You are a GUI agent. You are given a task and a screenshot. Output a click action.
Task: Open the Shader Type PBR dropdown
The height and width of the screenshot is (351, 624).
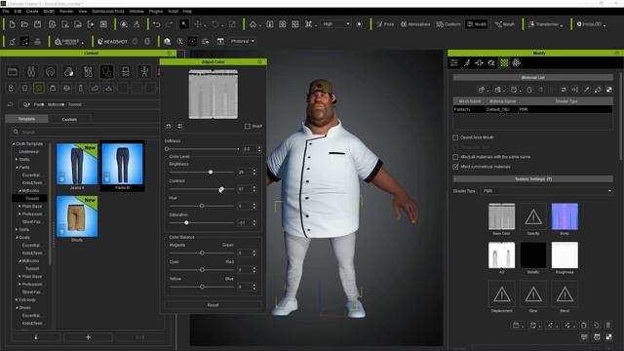[x=546, y=191]
